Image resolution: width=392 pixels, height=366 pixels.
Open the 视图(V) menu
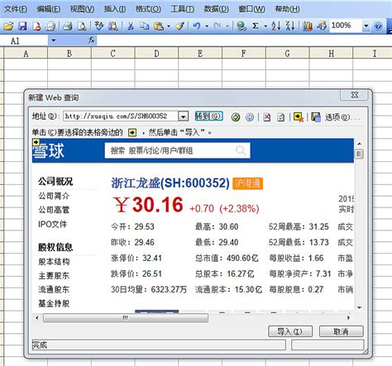[82, 9]
